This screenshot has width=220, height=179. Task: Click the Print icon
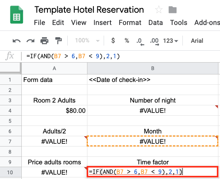[44, 41]
